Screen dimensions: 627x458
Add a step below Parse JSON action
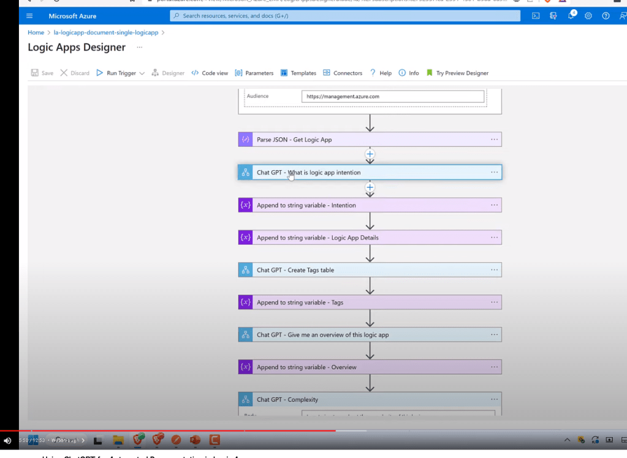click(370, 154)
